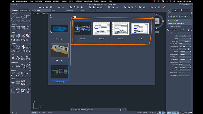Toggle the snap dots icon in status bar
This screenshot has width=203, height=114.
[x=155, y=112]
